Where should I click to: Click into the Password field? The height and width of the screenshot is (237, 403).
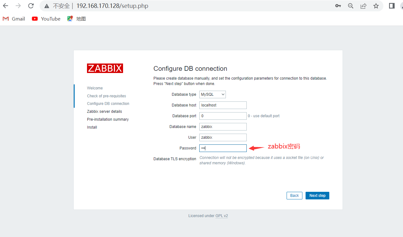tap(223, 148)
